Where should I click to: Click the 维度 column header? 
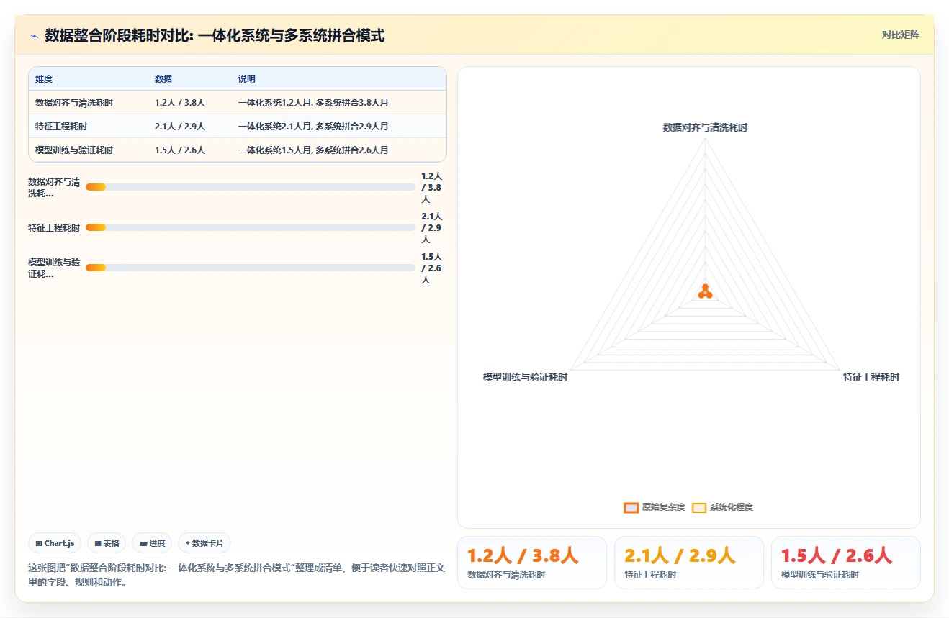tap(44, 79)
